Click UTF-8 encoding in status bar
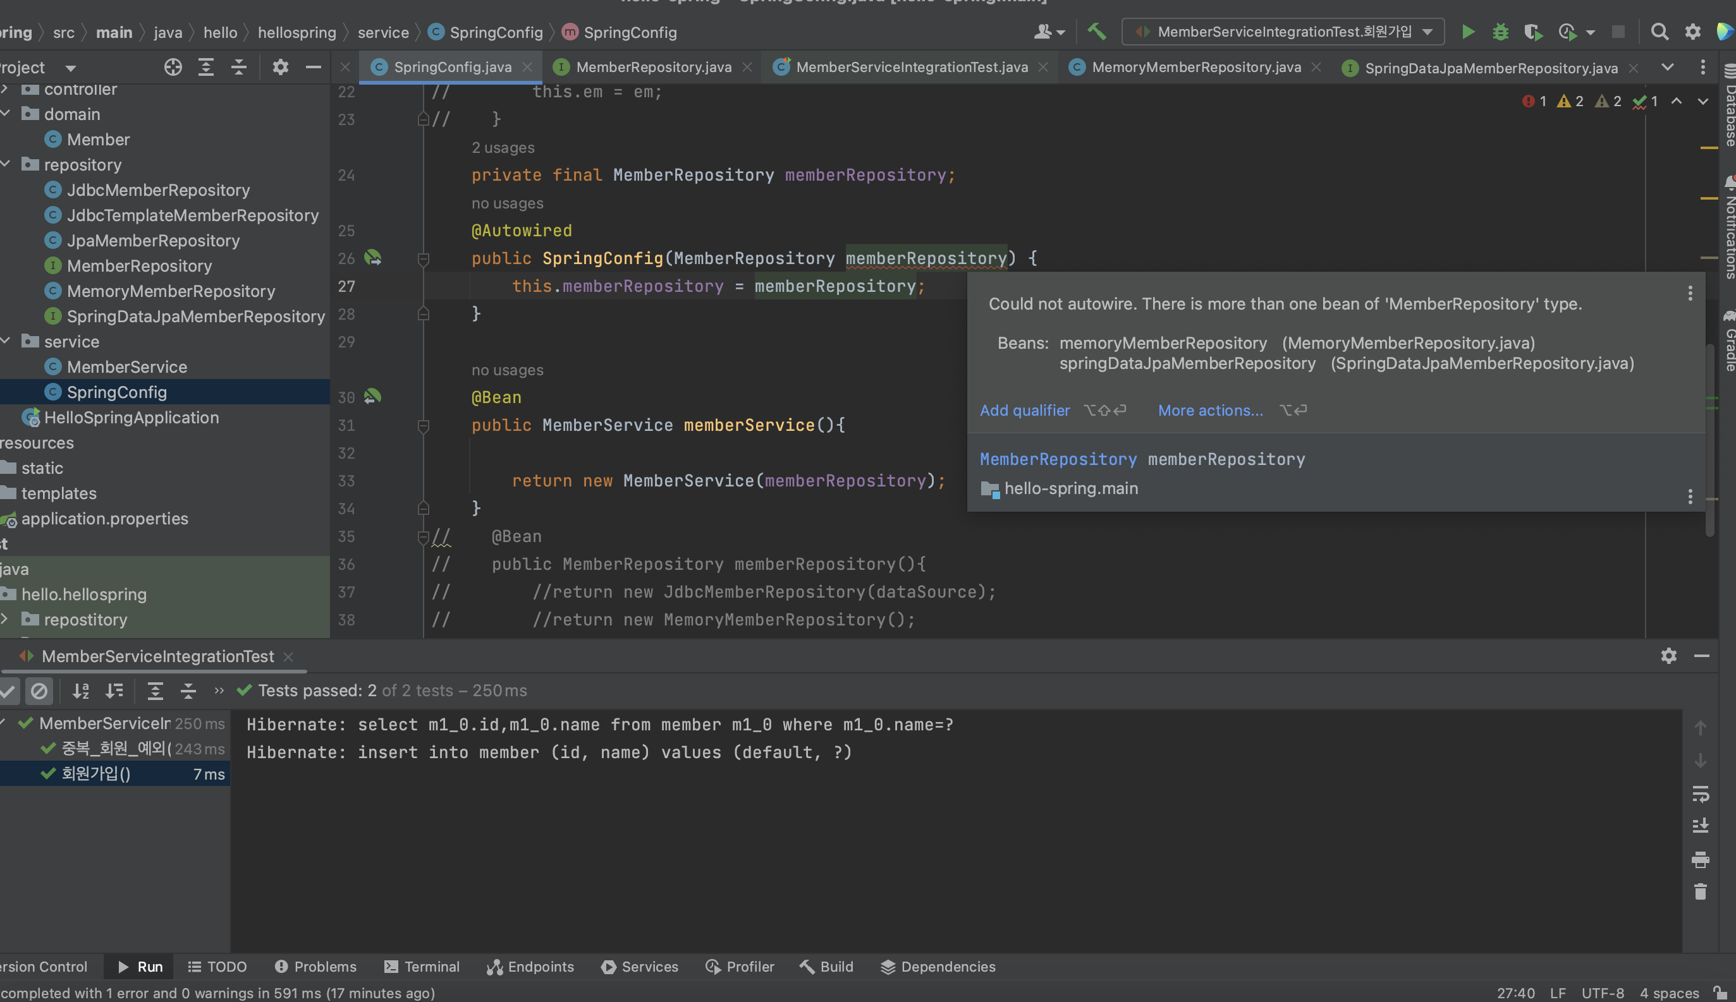This screenshot has height=1002, width=1736. (1603, 993)
